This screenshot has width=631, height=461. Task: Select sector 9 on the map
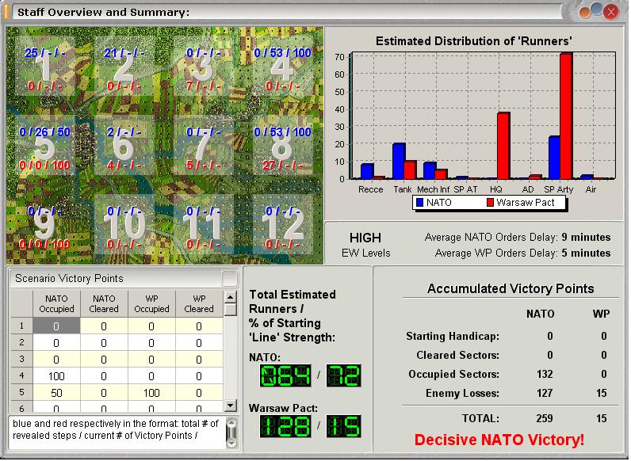44,225
